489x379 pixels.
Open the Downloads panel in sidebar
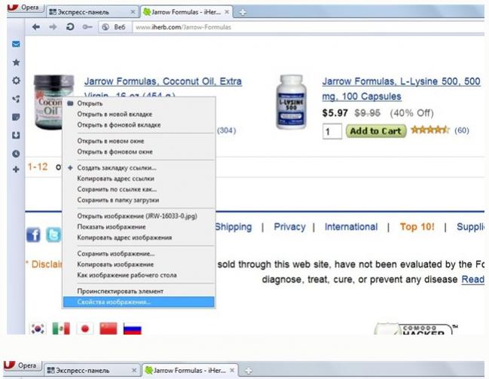click(x=16, y=136)
